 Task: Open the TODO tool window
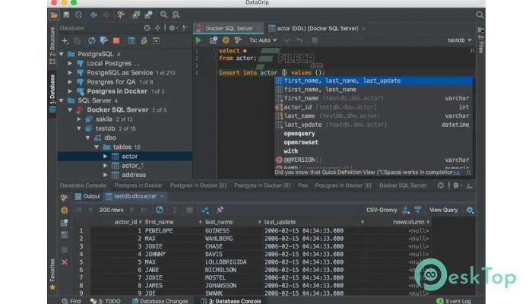tap(106, 301)
